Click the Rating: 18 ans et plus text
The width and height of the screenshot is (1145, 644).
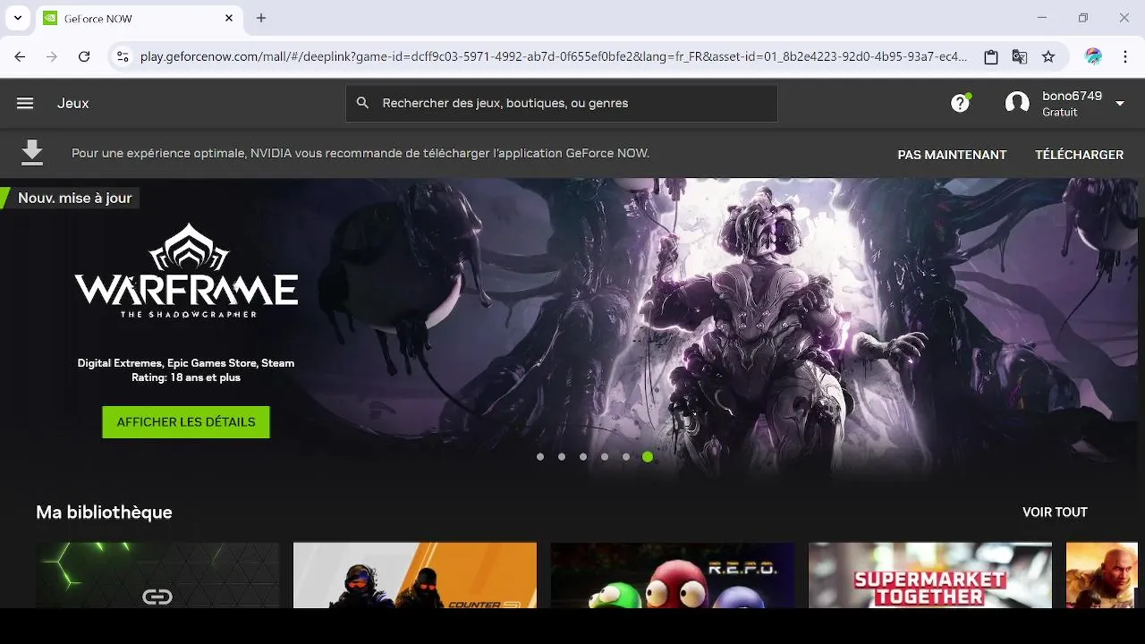pyautogui.click(x=186, y=377)
